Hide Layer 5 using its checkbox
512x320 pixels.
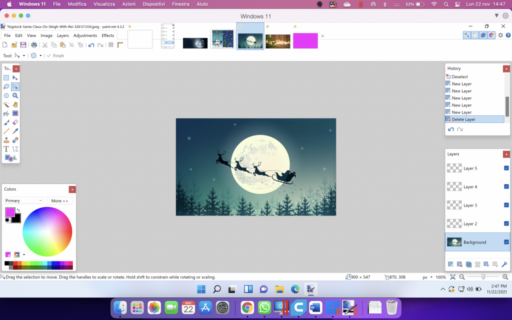tap(506, 168)
